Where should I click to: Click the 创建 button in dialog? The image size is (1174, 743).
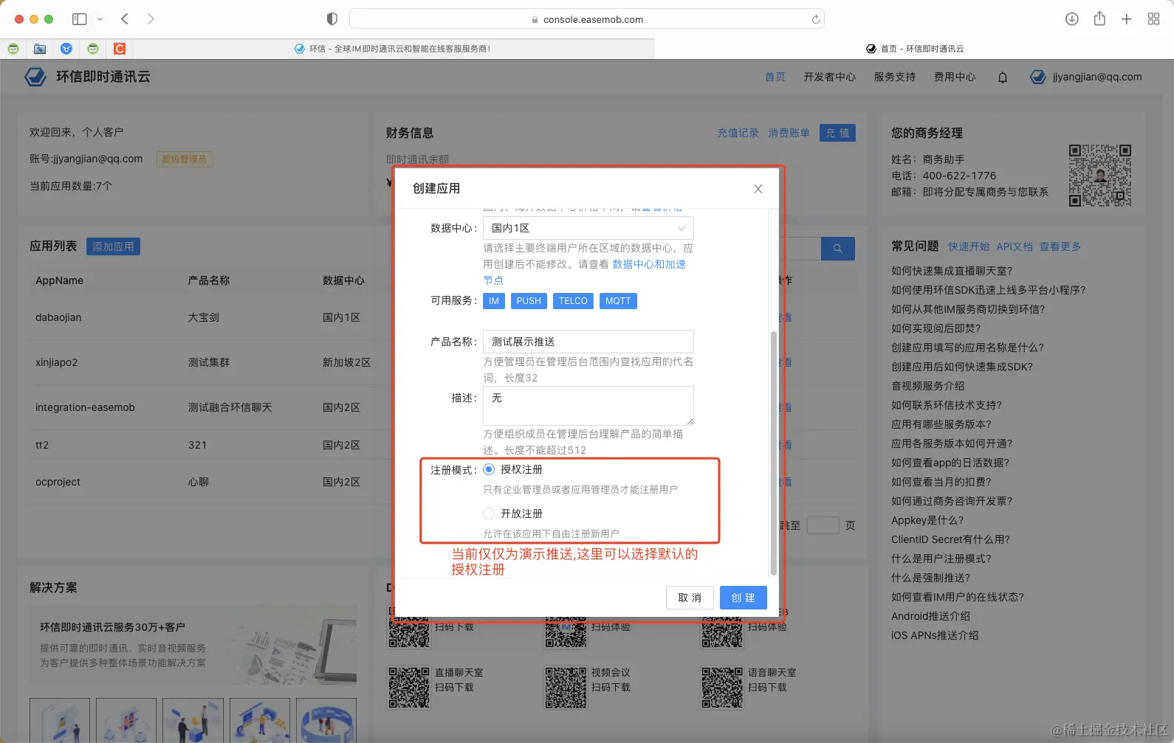click(x=743, y=598)
